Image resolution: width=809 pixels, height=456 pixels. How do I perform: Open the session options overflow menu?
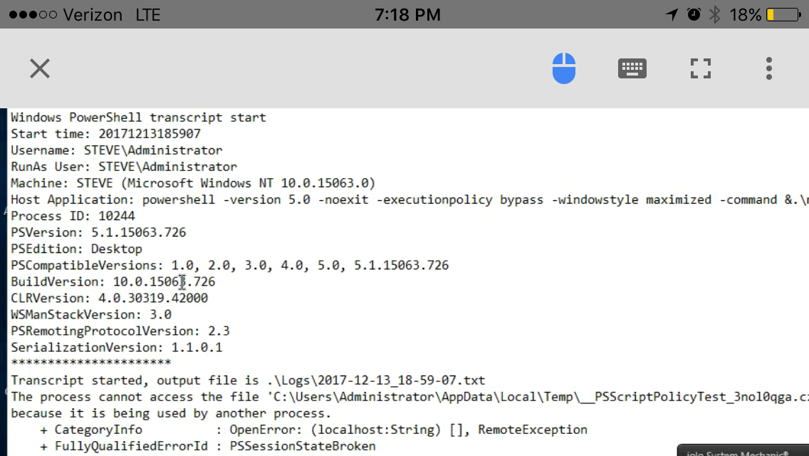coord(768,68)
